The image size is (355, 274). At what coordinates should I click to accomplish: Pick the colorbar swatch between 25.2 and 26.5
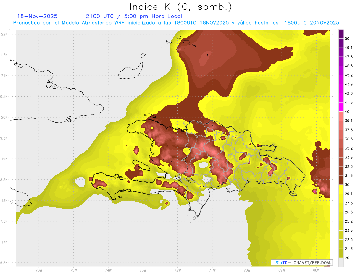341,217
